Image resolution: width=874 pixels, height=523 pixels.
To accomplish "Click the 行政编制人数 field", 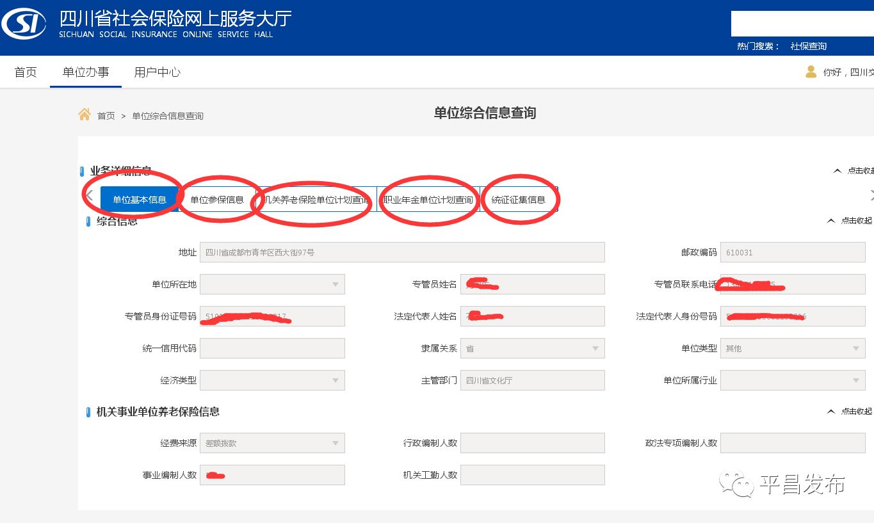I will 532,443.
